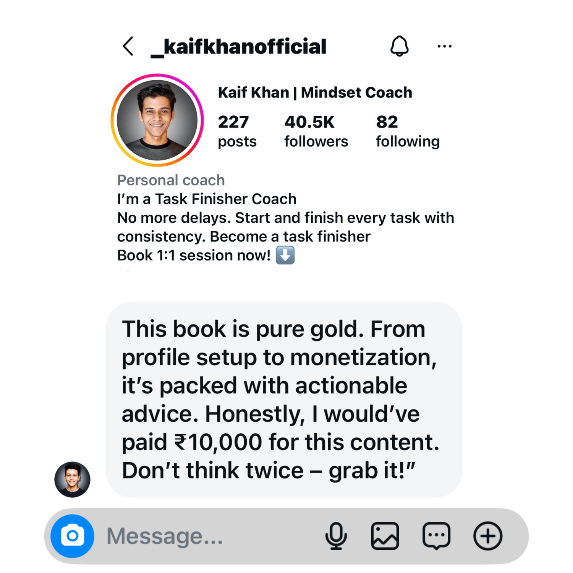Click the down arrow emoji in bio

point(285,255)
